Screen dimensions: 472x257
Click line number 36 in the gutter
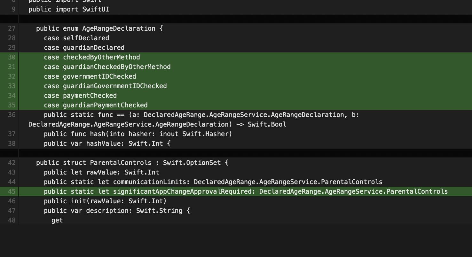pyautogui.click(x=12, y=115)
